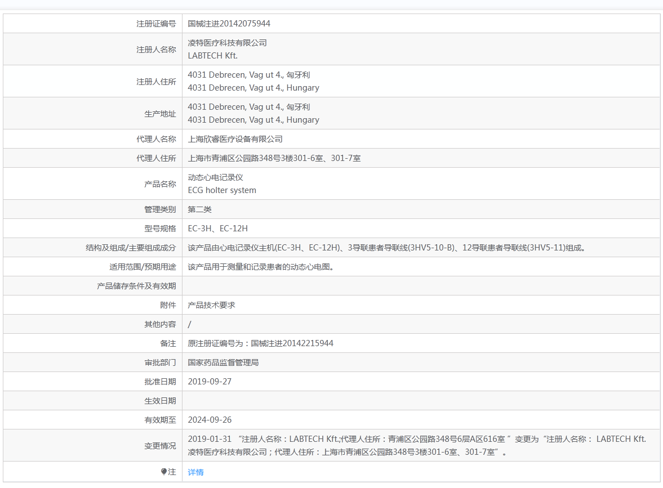The width and height of the screenshot is (663, 488).
Task: Click the 注册人住所 Hungary address line
Action: click(253, 88)
